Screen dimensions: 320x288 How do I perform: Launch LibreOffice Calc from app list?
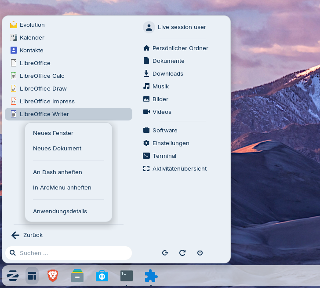(x=42, y=76)
